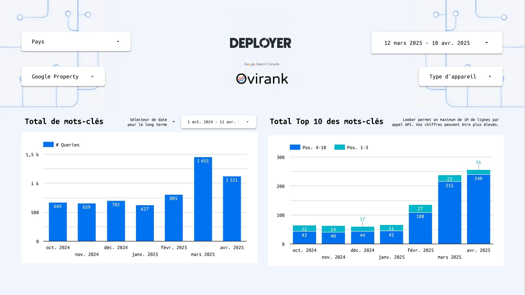The width and height of the screenshot is (525, 295).
Task: Open the Google Property dropdown
Action: tap(63, 76)
